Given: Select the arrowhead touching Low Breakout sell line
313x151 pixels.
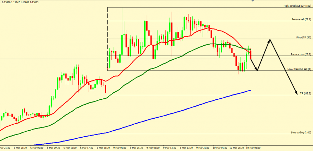Looking at the screenshot, I should pyautogui.click(x=257, y=70).
